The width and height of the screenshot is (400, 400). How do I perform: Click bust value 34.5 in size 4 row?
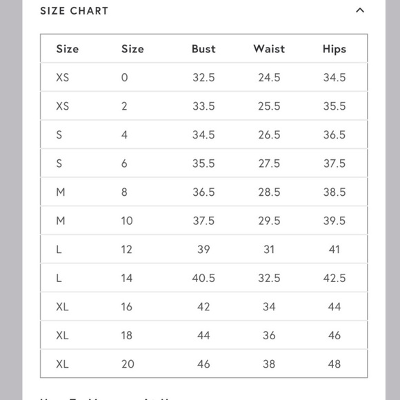(x=203, y=134)
